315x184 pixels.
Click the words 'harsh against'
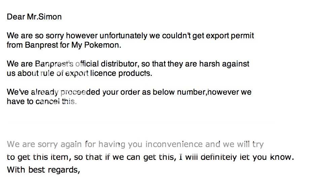coord(224,64)
